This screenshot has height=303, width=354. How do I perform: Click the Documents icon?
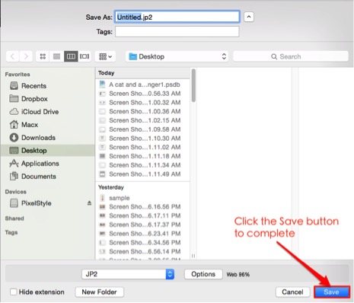14,176
